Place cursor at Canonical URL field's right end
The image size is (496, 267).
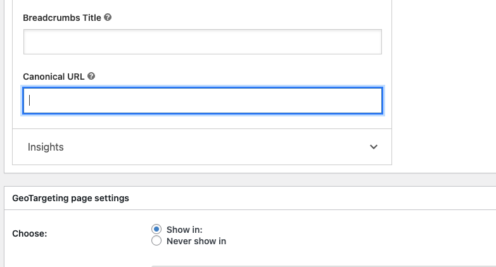point(374,101)
